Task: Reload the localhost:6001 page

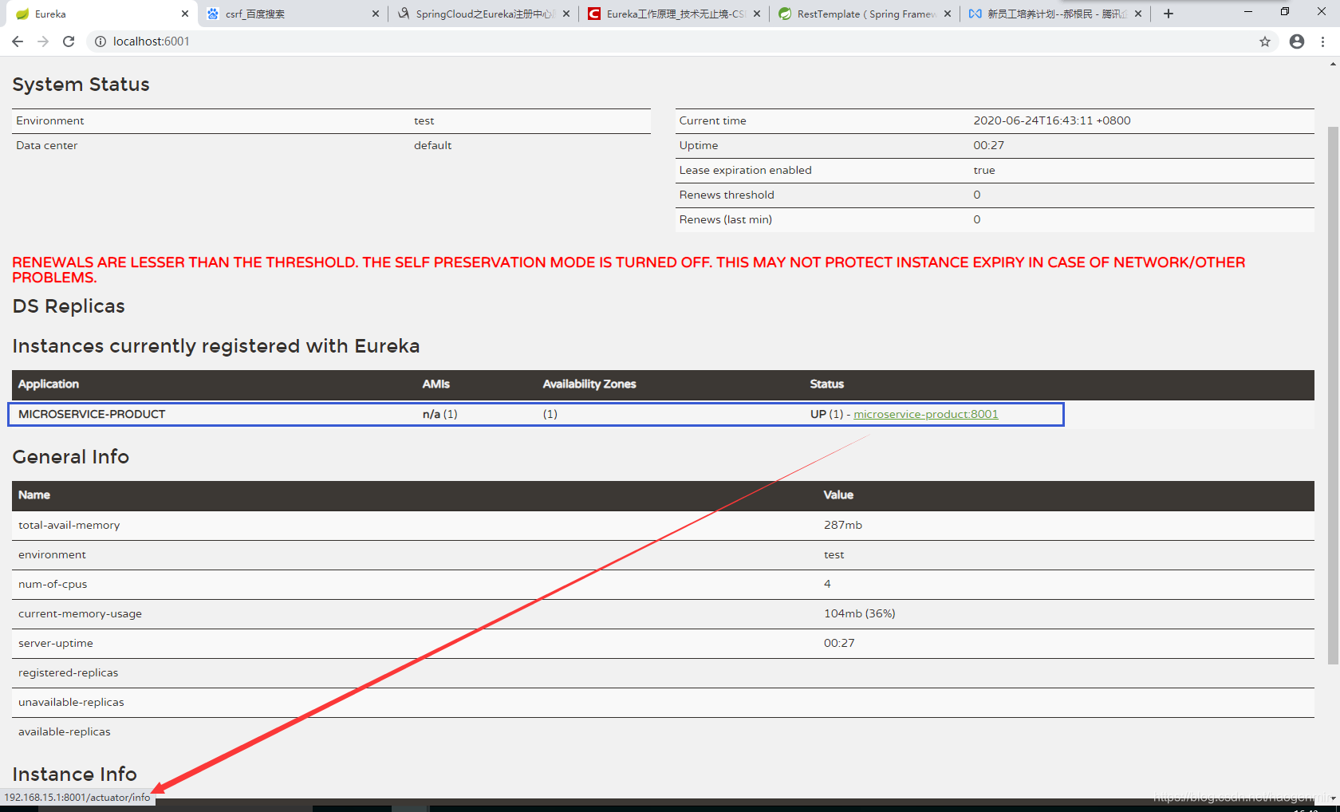Action: [69, 41]
